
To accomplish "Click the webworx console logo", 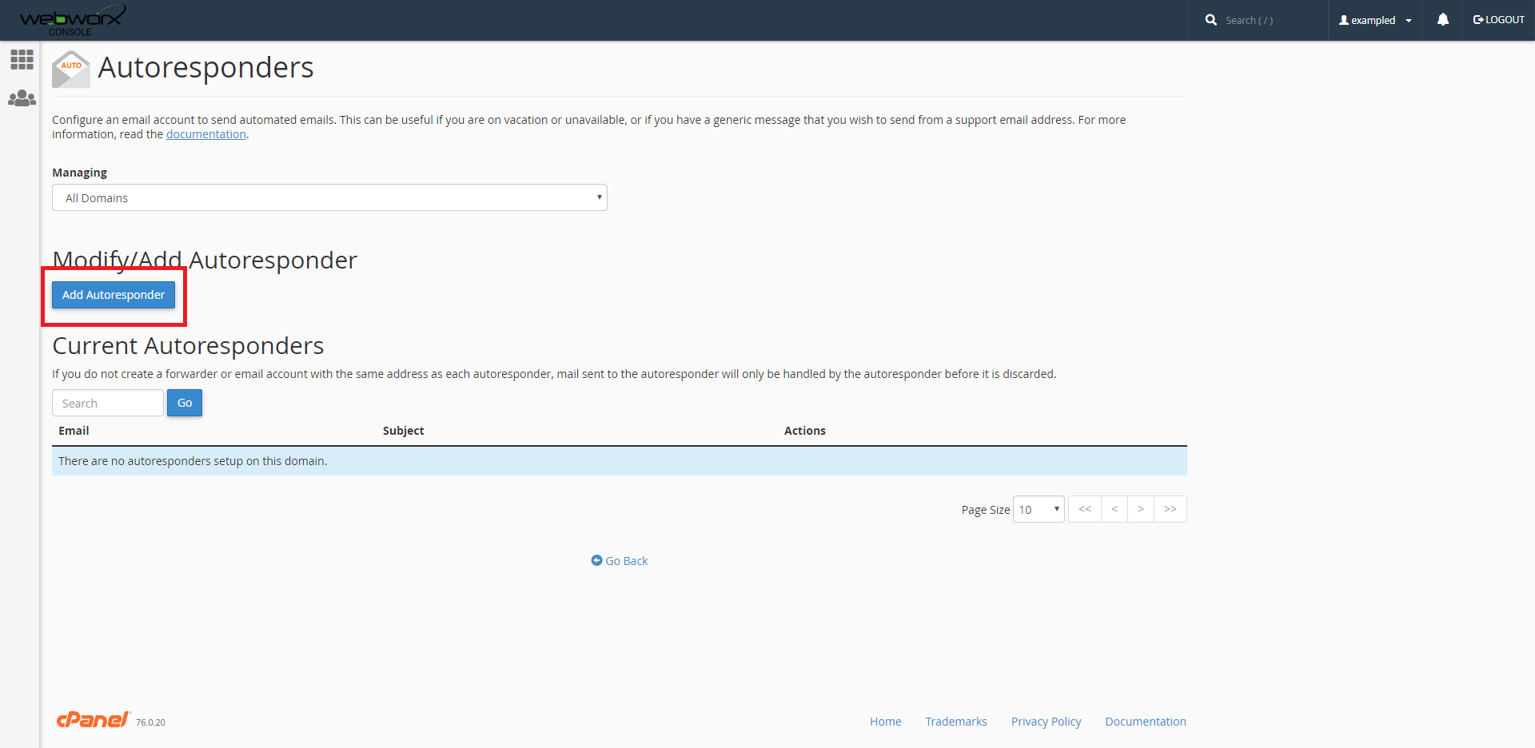I will [x=72, y=20].
